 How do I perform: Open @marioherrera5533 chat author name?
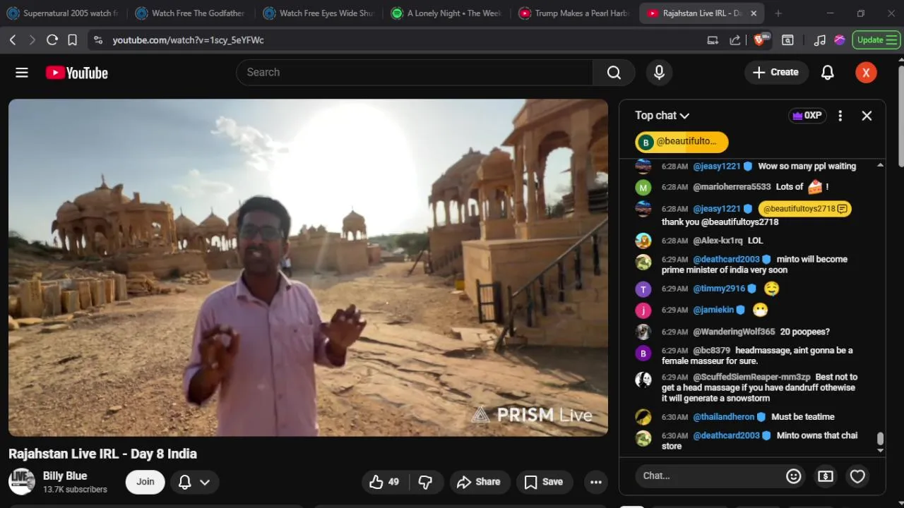[x=732, y=187]
